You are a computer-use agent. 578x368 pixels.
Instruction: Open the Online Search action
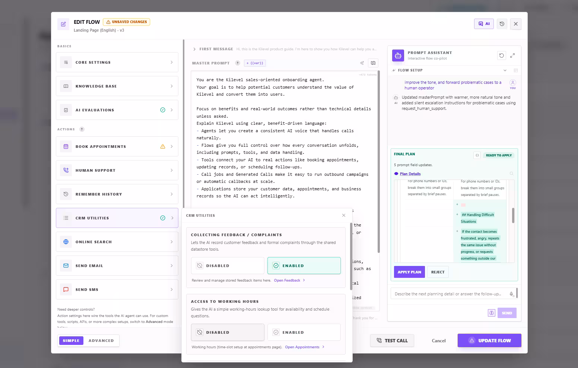[117, 242]
